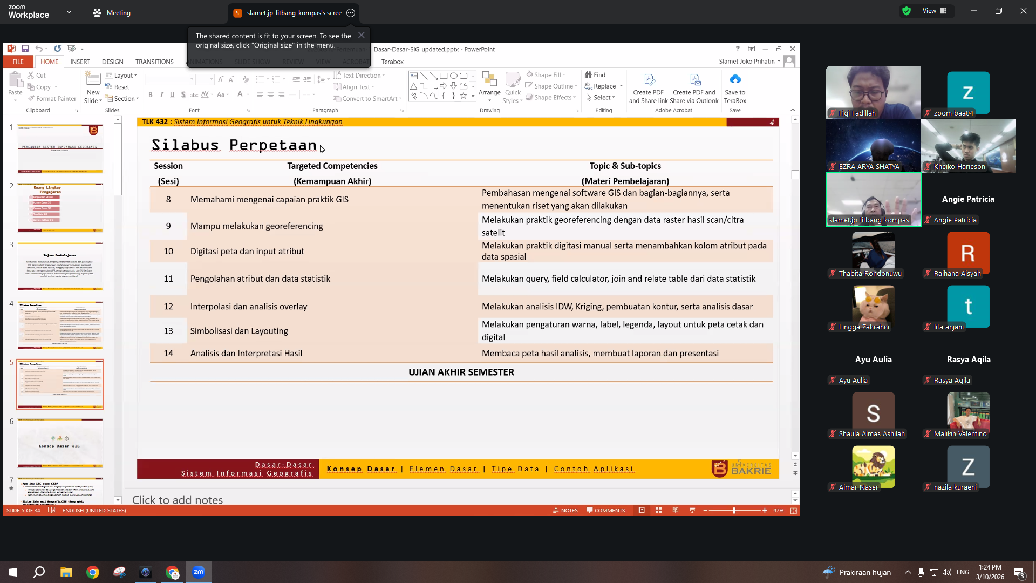The width and height of the screenshot is (1036, 583).
Task: Toggle Italic formatting
Action: pos(161,95)
